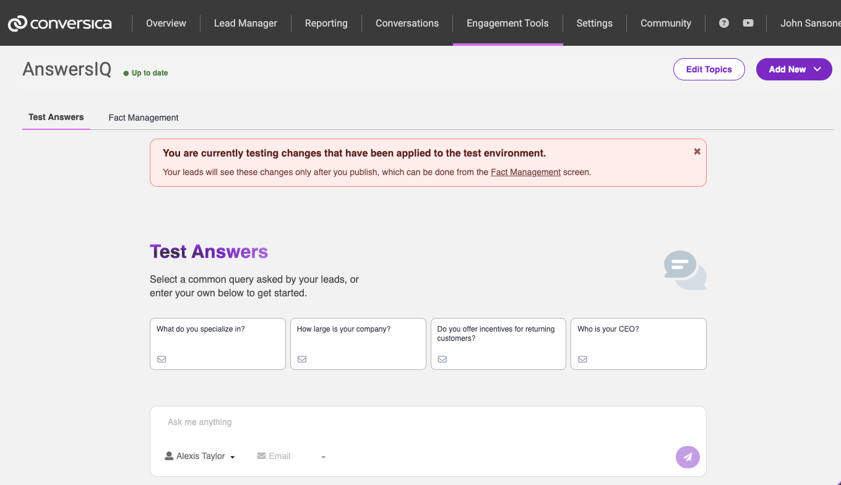This screenshot has height=485, width=841.
Task: Expand the Add New dropdown
Action: (794, 69)
